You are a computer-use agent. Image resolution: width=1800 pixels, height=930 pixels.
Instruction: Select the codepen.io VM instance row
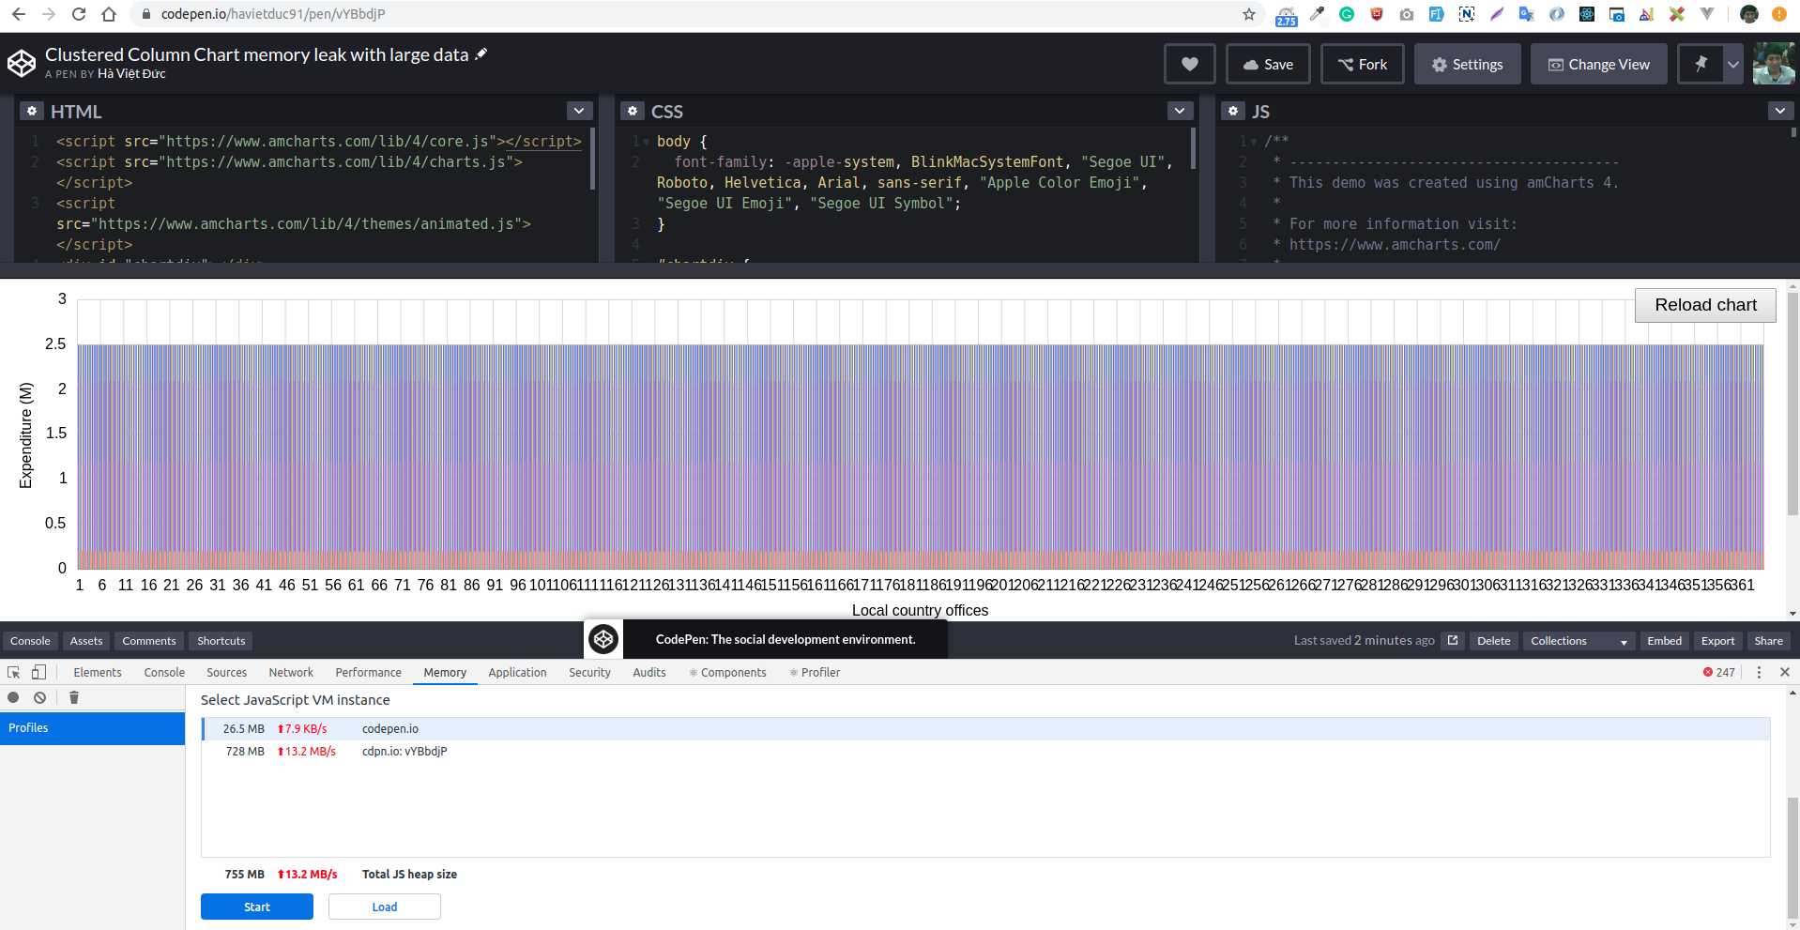pos(985,728)
